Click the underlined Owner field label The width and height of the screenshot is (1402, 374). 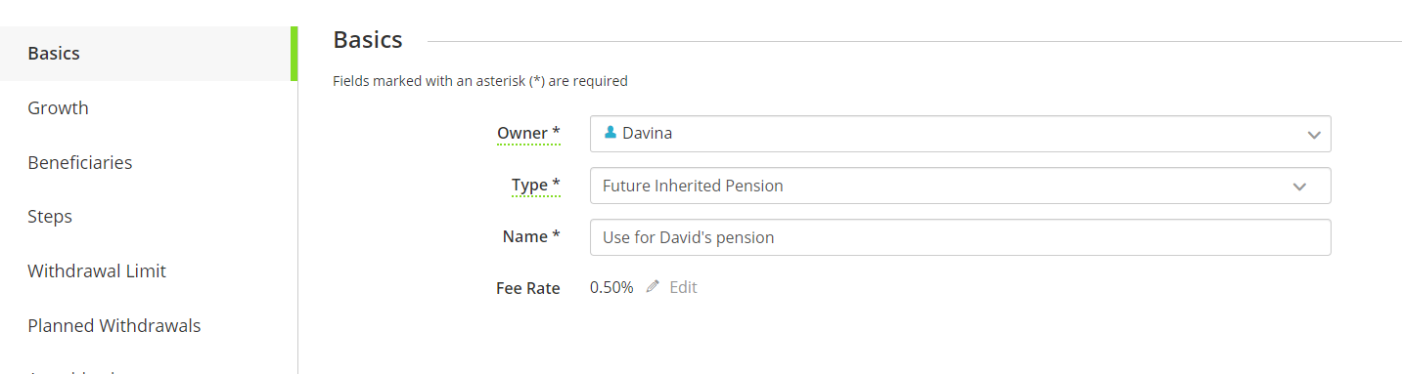pyautogui.click(x=528, y=133)
